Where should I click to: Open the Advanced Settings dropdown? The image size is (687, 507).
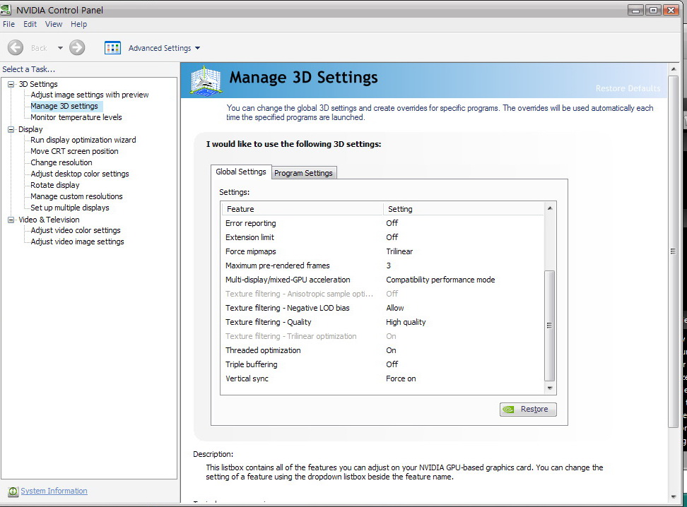164,48
